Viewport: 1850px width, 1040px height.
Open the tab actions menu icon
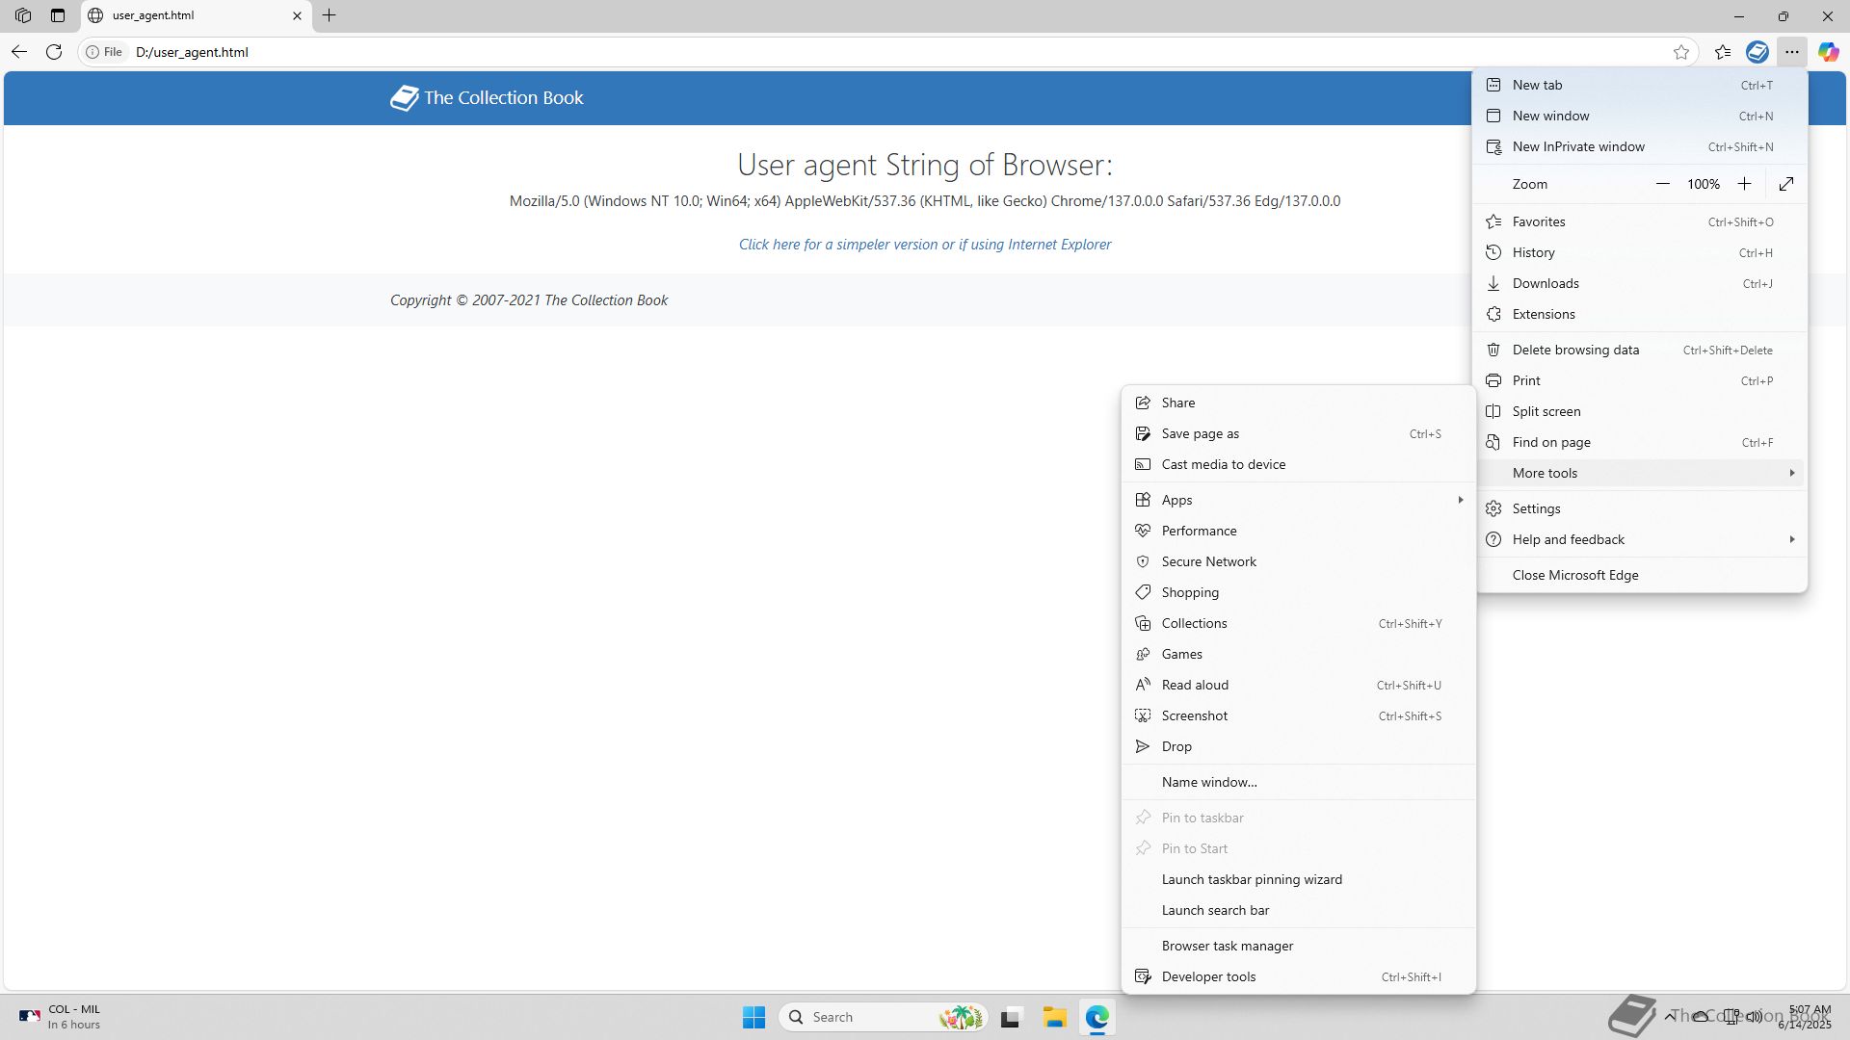(x=58, y=15)
